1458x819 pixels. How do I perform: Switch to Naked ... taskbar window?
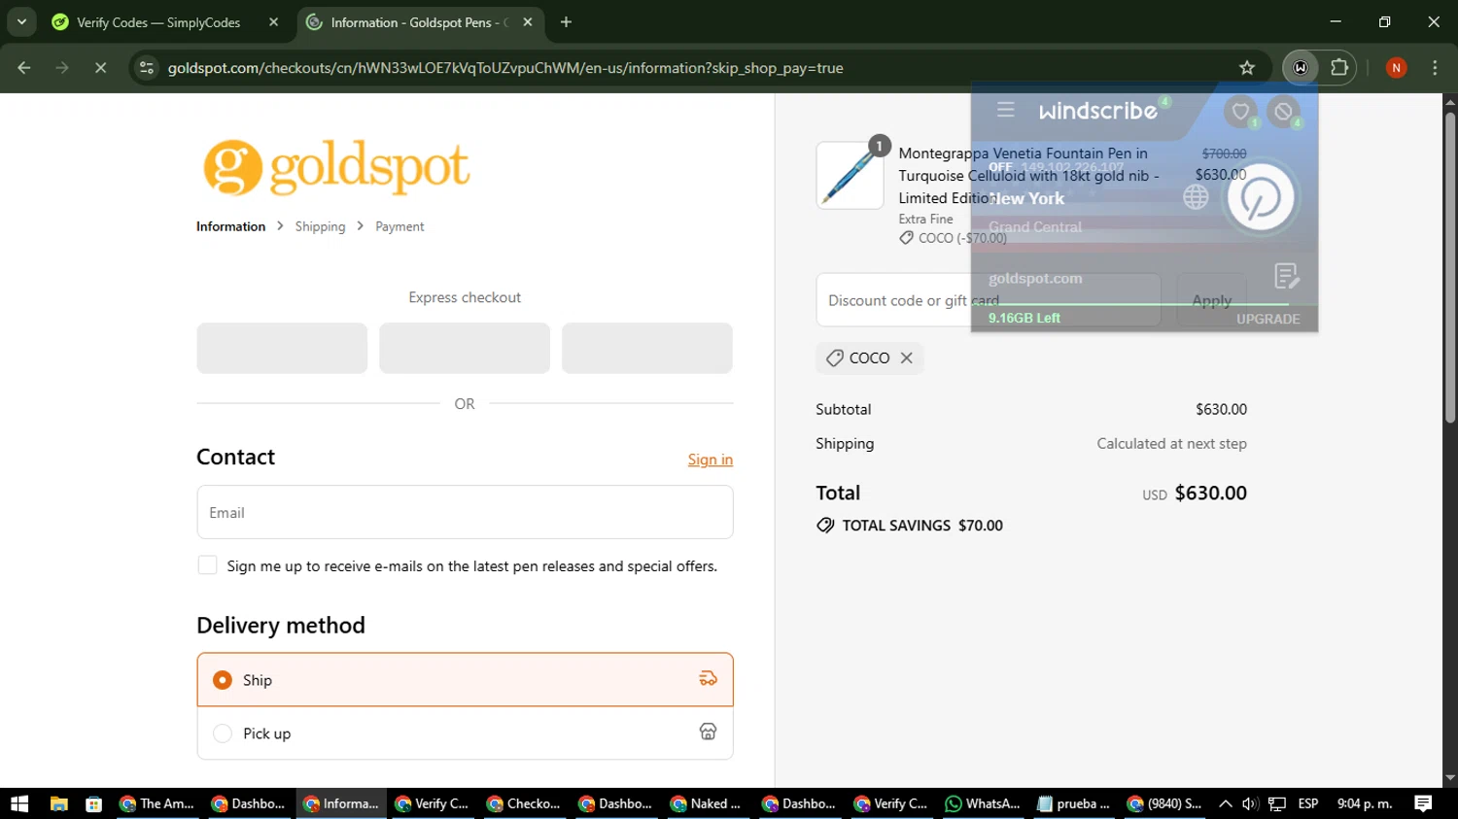[707, 803]
